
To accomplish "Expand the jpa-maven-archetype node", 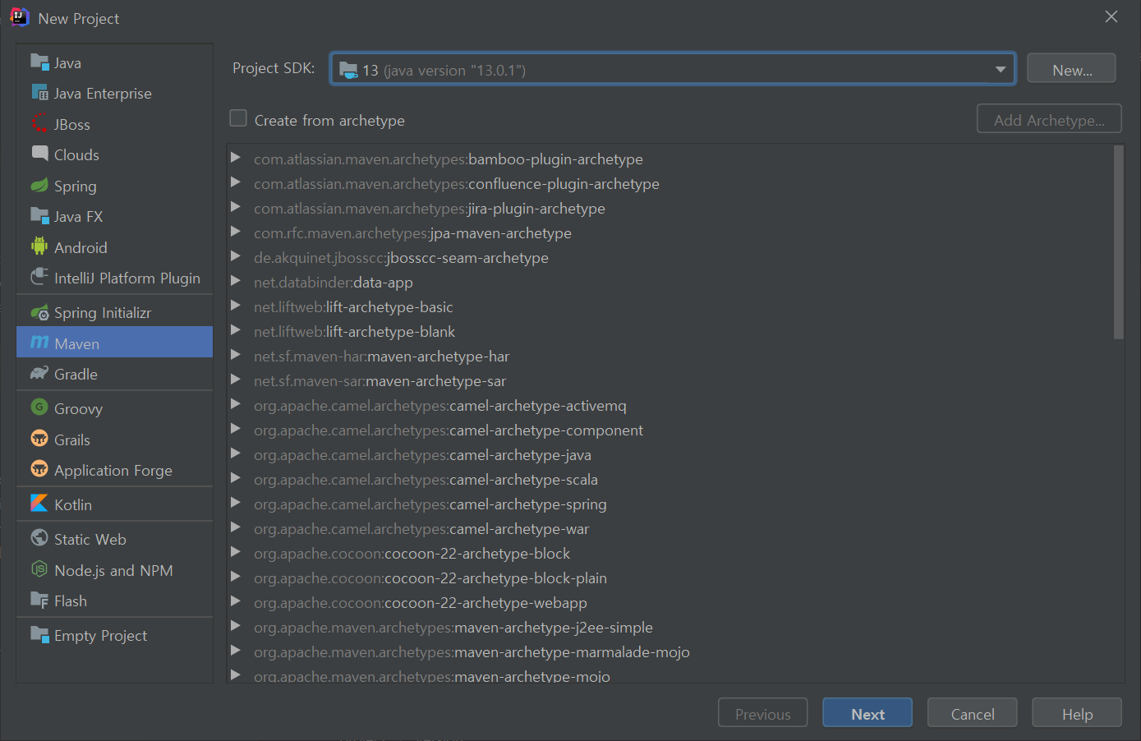I will pos(236,231).
